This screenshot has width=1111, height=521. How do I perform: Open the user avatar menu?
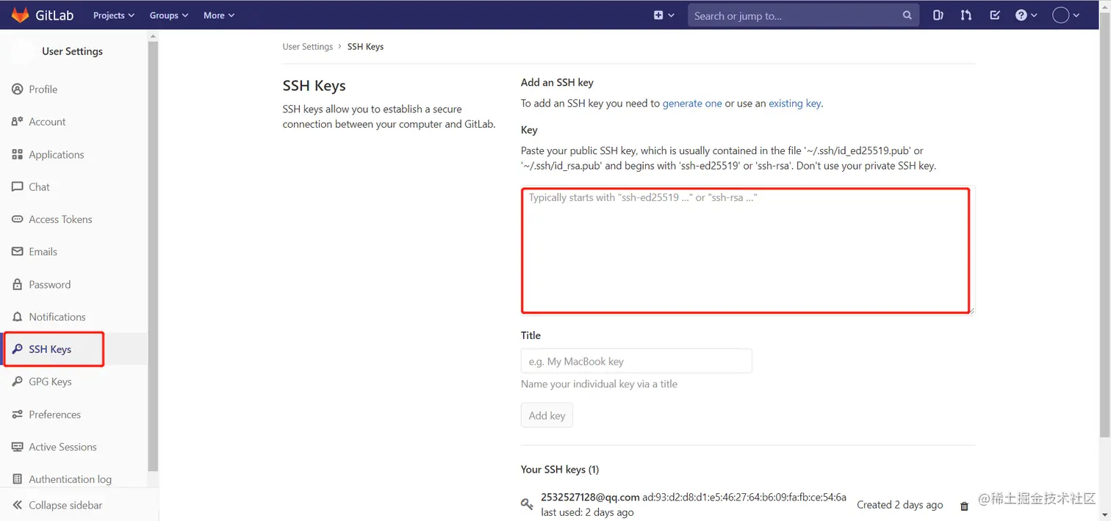[1065, 15]
